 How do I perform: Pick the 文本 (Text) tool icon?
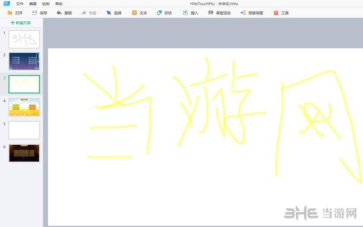[134, 13]
